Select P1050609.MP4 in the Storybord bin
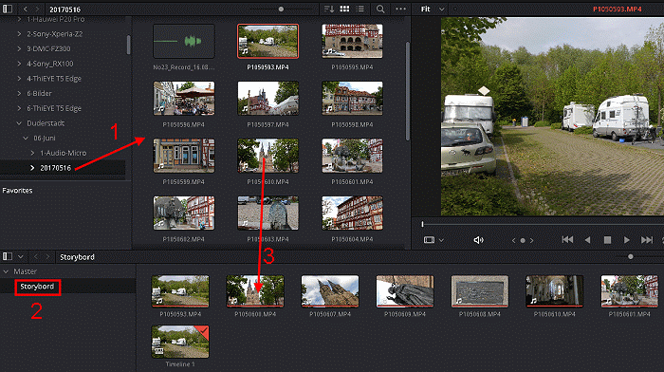This screenshot has height=372, width=664. (x=405, y=291)
